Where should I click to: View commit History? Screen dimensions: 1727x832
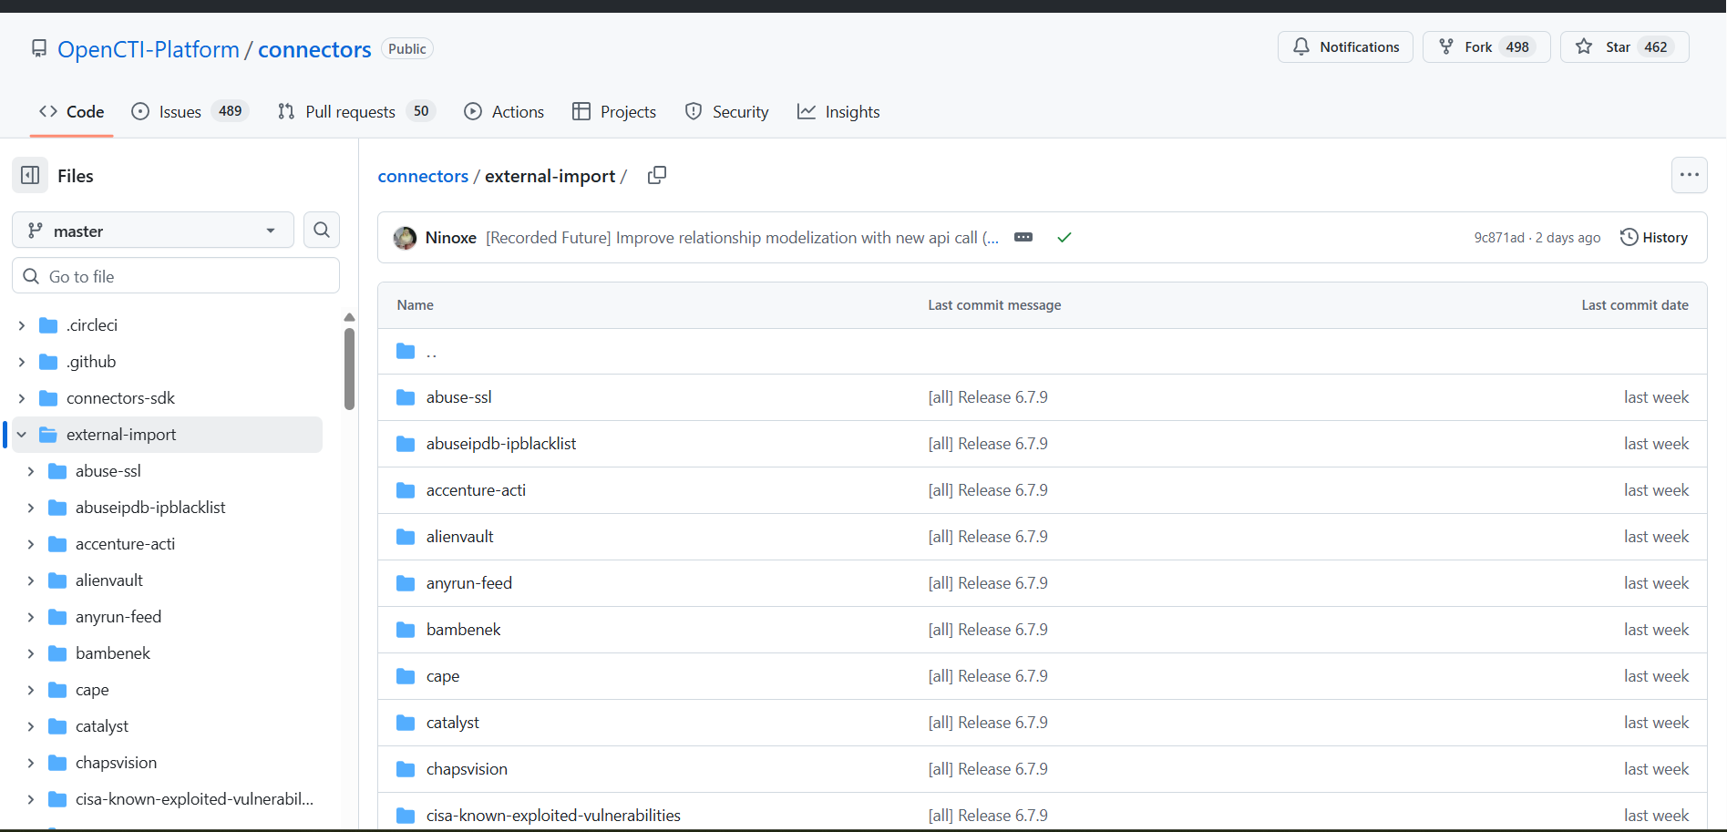click(x=1653, y=237)
